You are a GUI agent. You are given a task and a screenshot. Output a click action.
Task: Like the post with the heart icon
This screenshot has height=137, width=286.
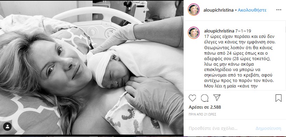(192, 98)
